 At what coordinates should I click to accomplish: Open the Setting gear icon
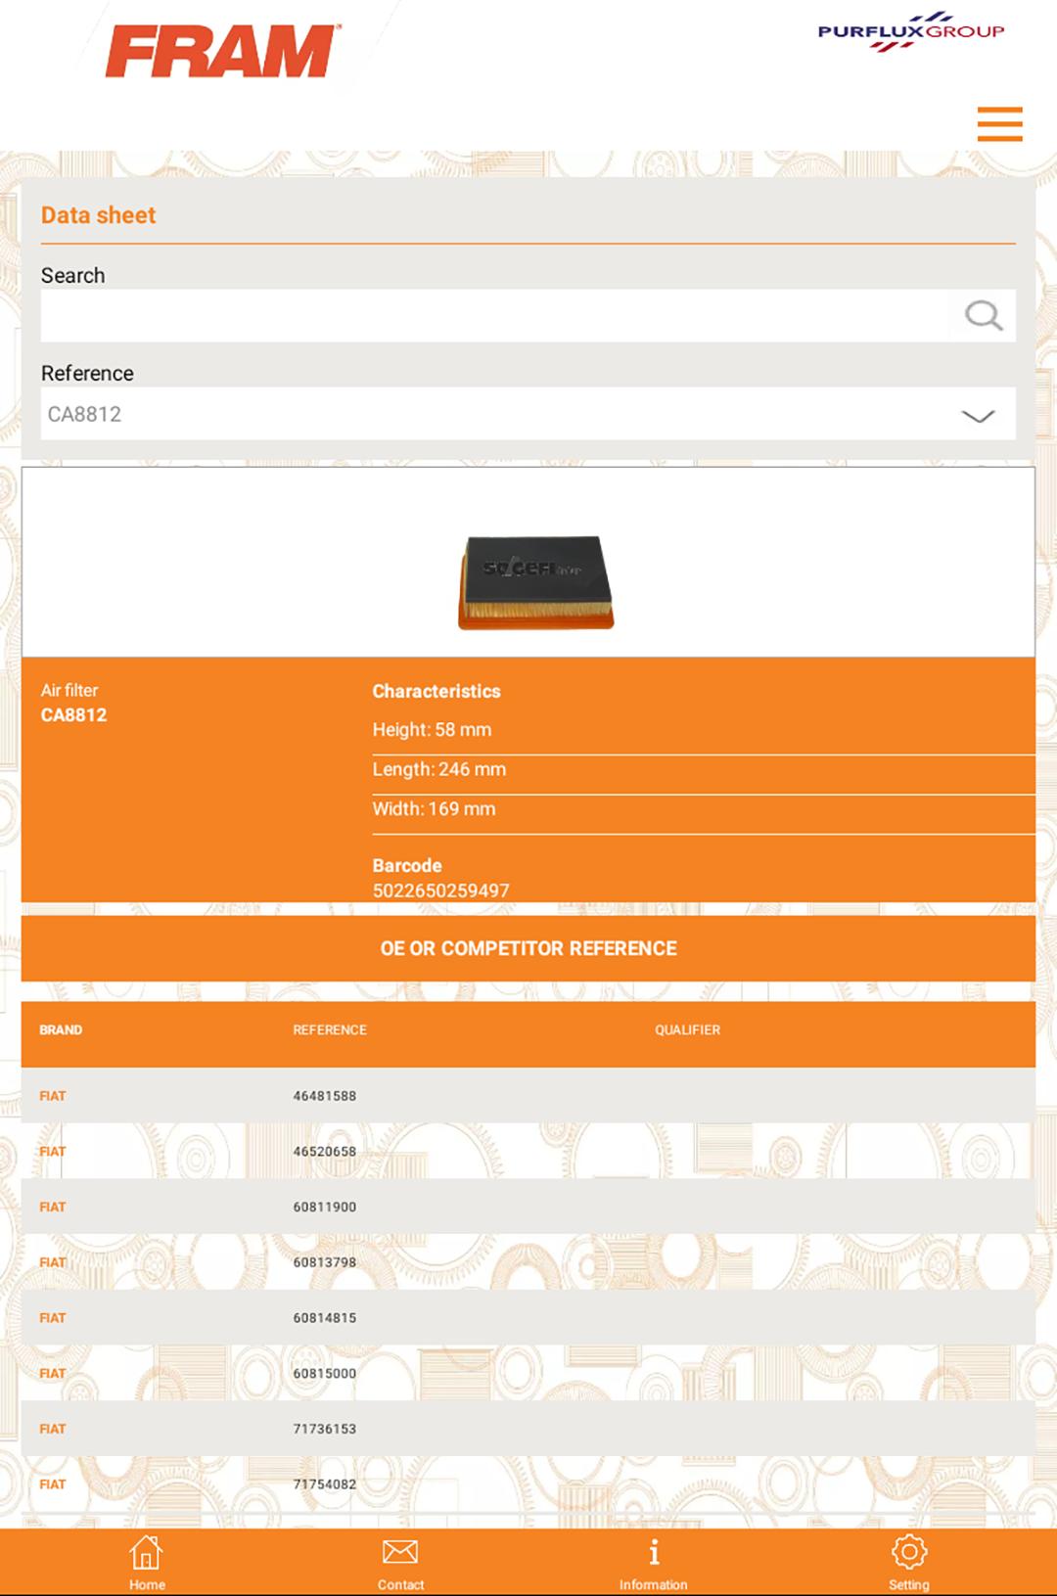coord(909,1552)
